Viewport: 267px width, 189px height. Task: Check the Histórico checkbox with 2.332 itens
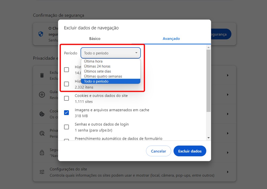tap(66, 84)
